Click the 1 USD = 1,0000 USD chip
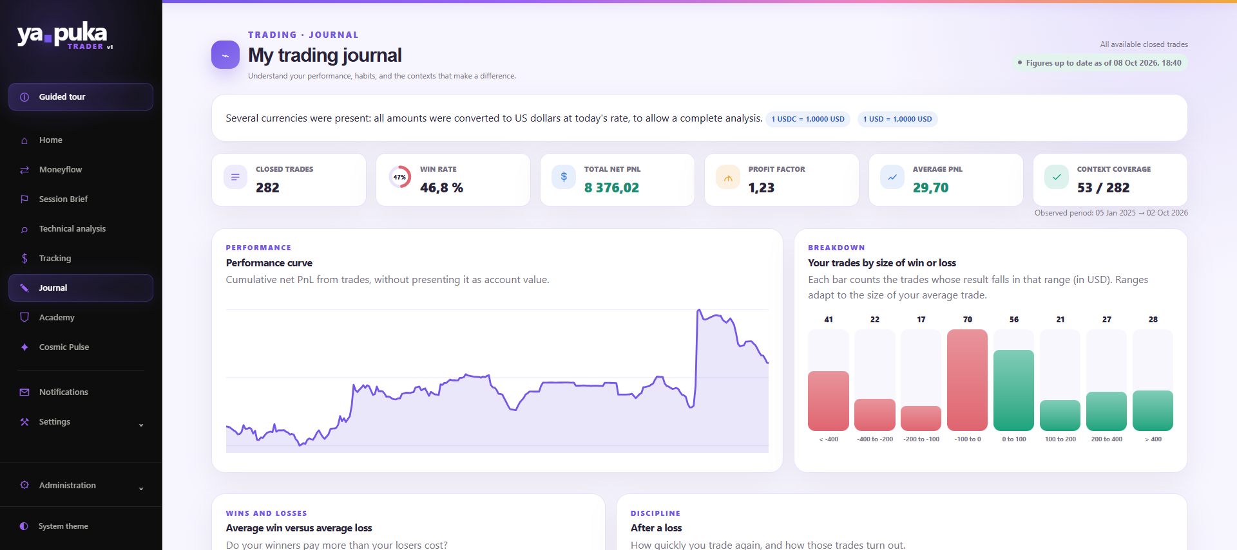The height and width of the screenshot is (550, 1237). coord(897,119)
